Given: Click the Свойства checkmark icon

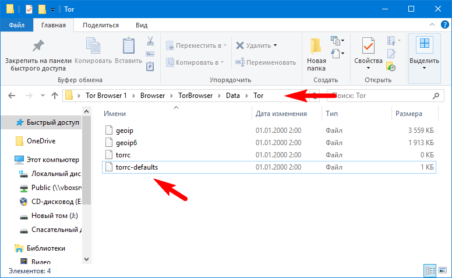Looking at the screenshot, I should click(x=368, y=45).
